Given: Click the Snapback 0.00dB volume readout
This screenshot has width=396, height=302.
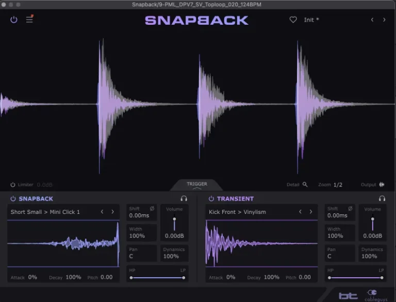Looking at the screenshot, I should point(174,236).
